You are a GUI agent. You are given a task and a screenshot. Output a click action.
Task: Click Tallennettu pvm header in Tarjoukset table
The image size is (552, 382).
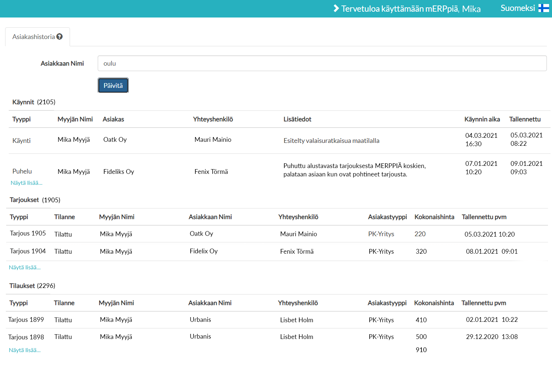(484, 217)
